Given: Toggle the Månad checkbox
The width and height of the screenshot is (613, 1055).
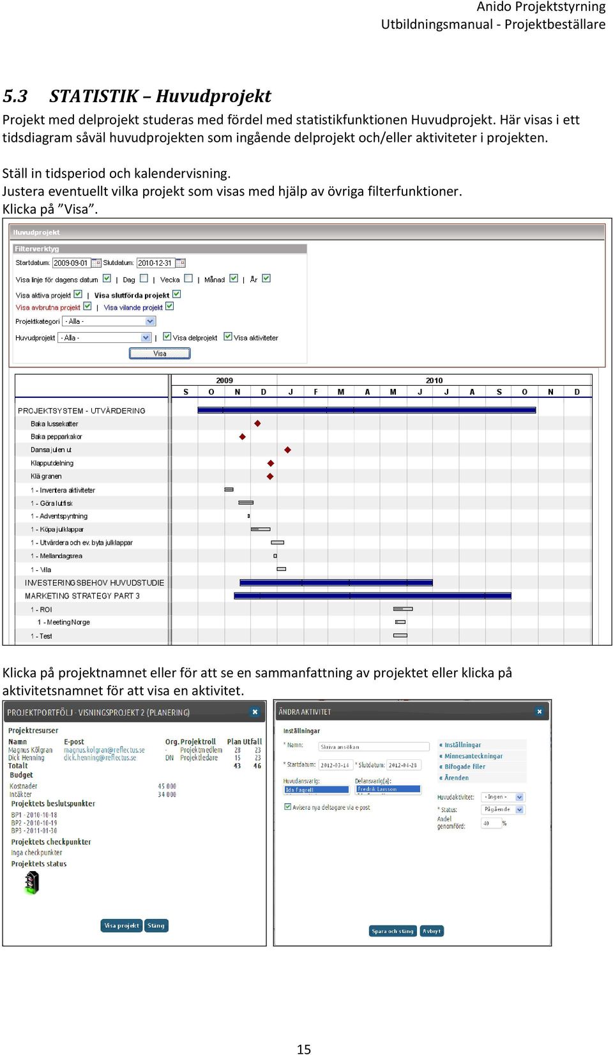Looking at the screenshot, I should click(x=234, y=278).
